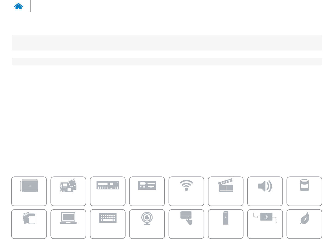Select the memory card reader tile

pos(29,224)
